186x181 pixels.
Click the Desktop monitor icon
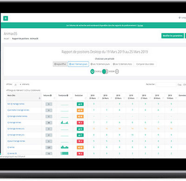(93, 71)
